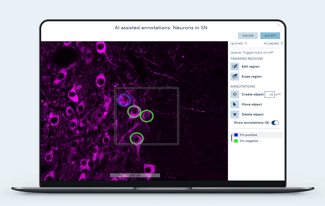Click the green TH-negative color swatch
Screen dimensions: 325x206
pyautogui.click(x=236, y=141)
